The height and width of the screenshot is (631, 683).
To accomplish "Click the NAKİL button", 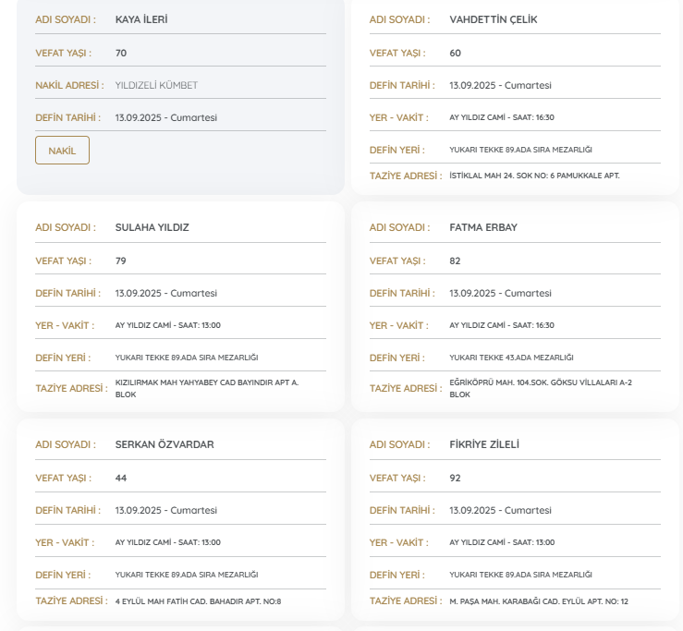I will (x=62, y=150).
